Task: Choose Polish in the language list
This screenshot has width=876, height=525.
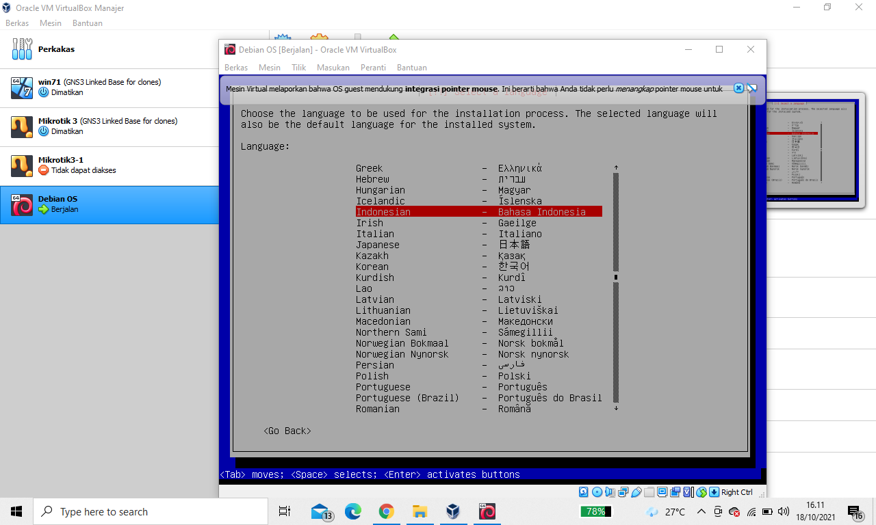Action: pyautogui.click(x=478, y=376)
